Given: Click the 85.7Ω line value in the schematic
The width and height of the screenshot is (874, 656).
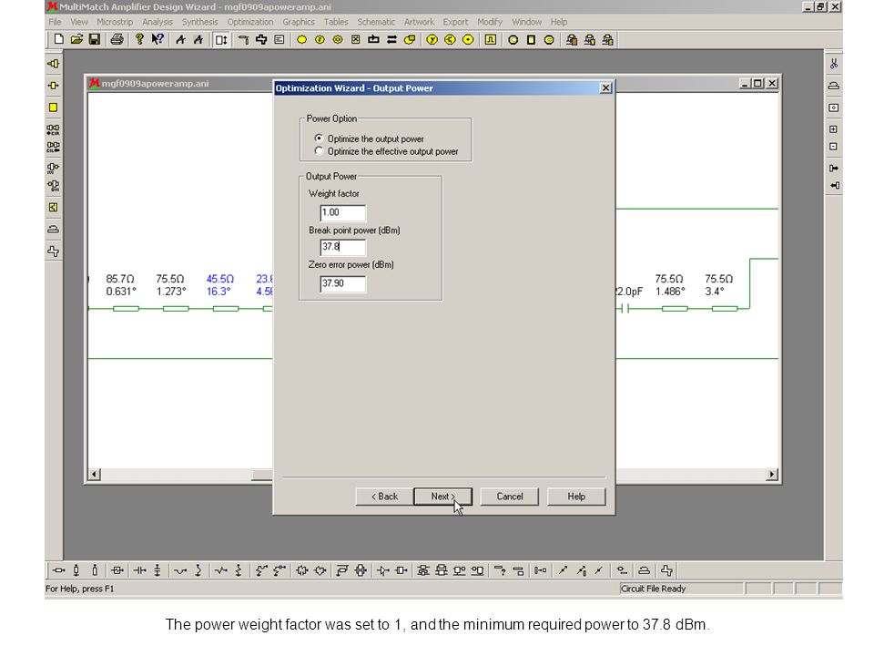Looking at the screenshot, I should coord(120,279).
